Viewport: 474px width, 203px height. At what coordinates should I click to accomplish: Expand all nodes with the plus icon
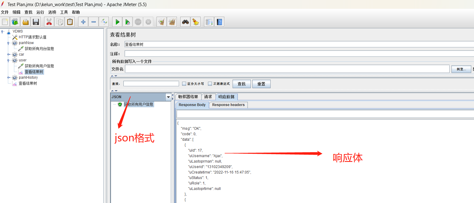click(x=83, y=22)
